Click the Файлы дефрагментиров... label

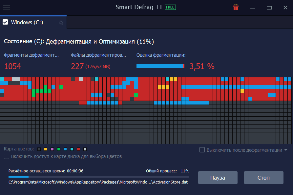tap(98, 55)
